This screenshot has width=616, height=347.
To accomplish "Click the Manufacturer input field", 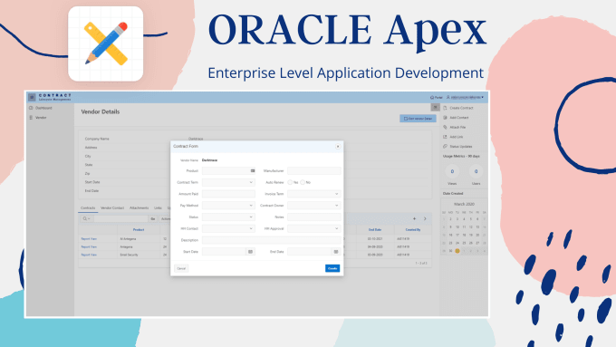I will click(x=314, y=171).
